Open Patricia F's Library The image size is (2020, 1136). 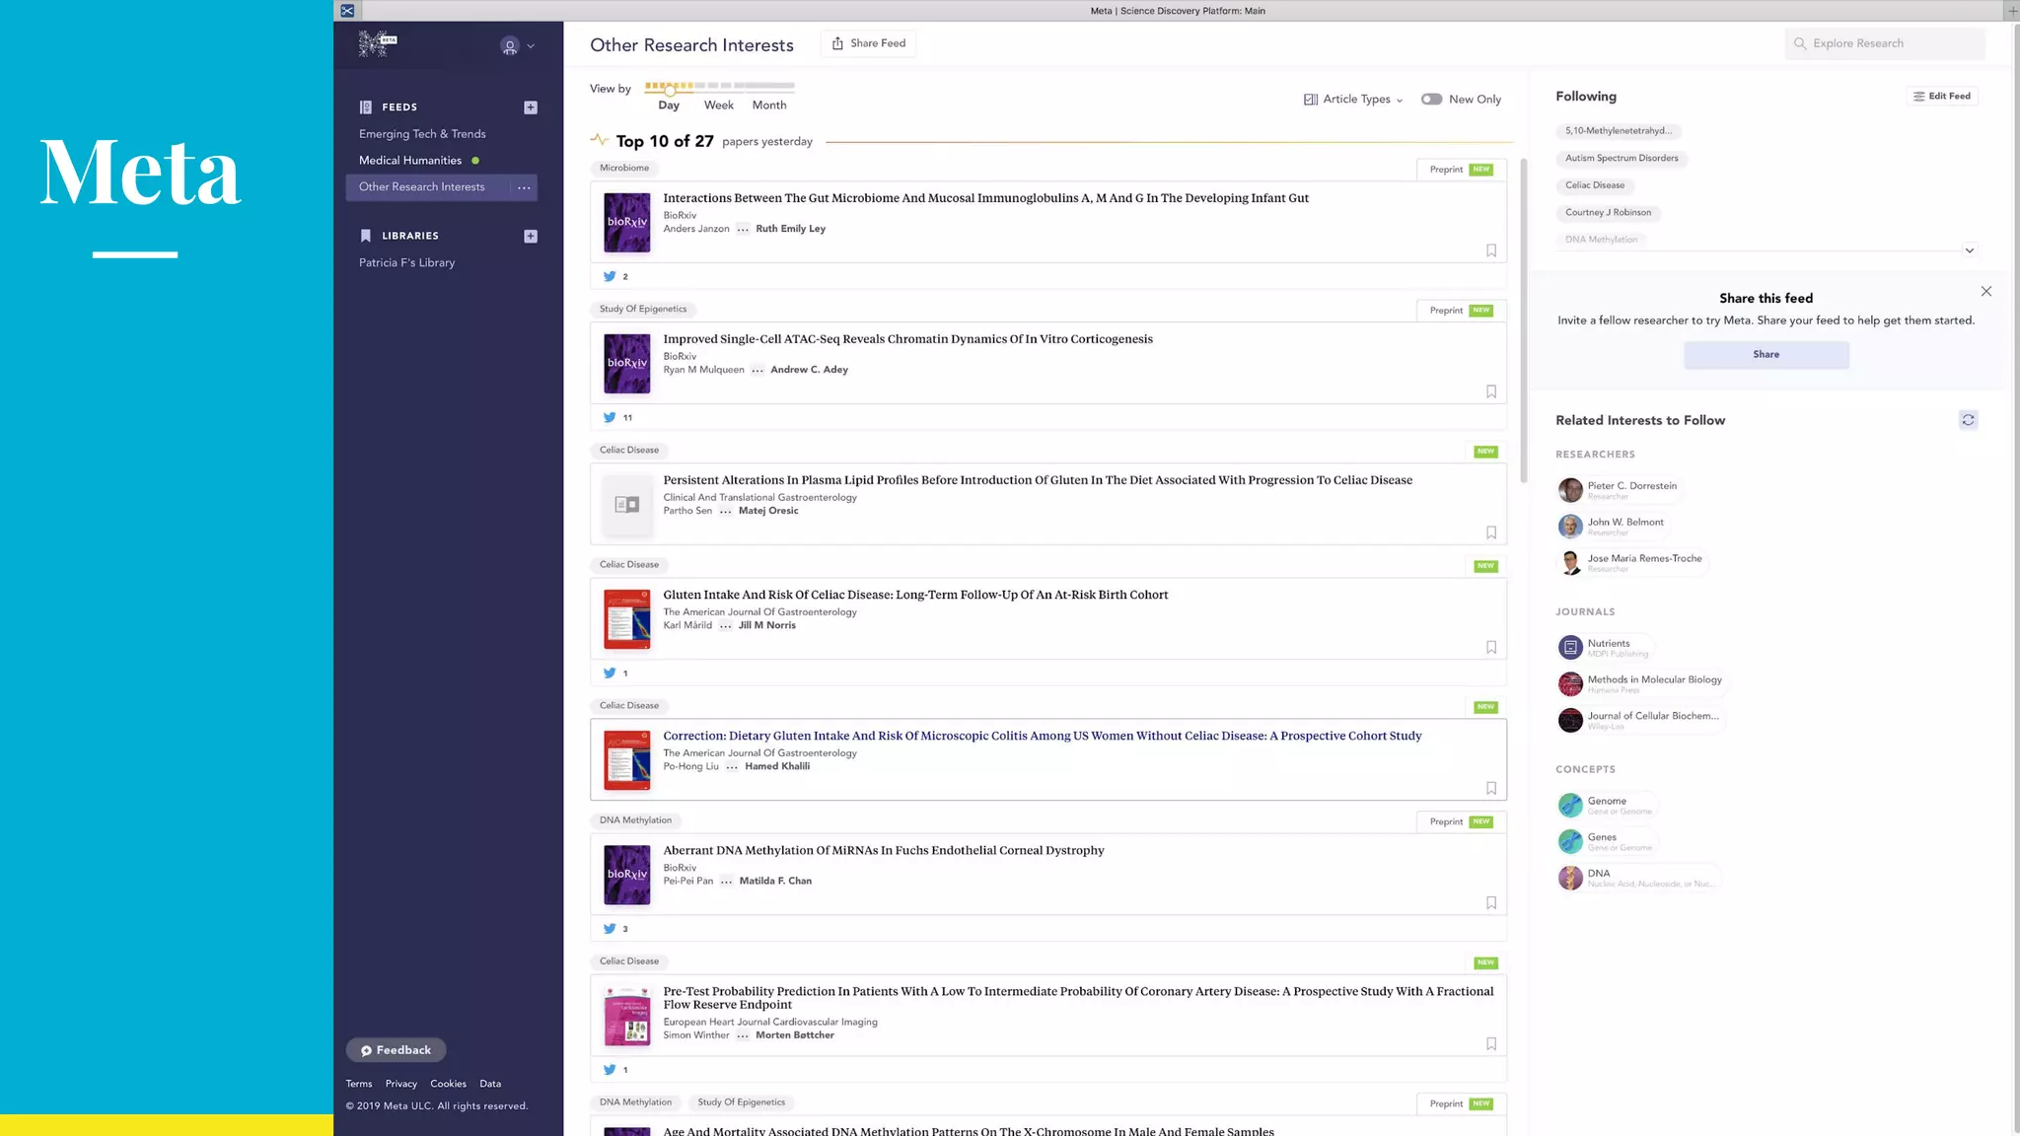point(406,263)
